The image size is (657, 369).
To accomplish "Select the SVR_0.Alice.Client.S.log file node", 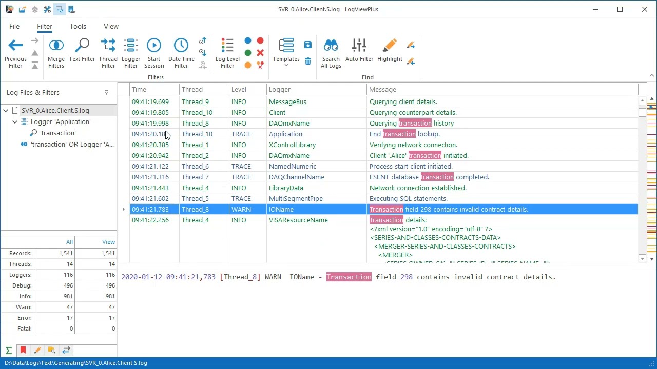I will 55,110.
